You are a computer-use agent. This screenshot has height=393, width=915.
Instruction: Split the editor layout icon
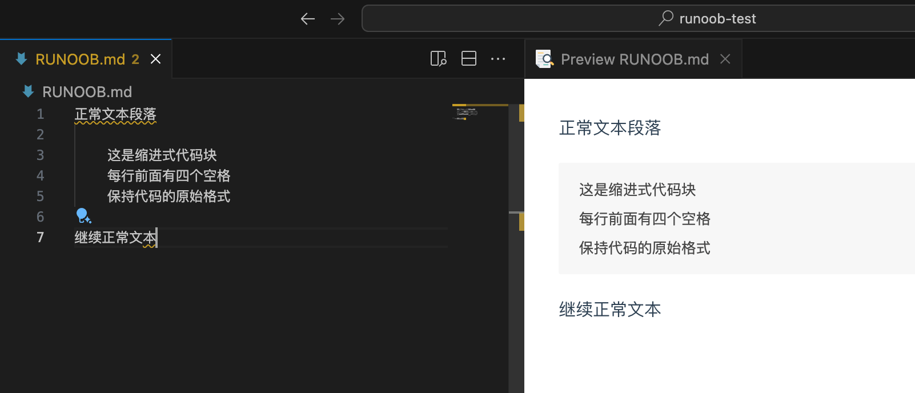click(469, 59)
